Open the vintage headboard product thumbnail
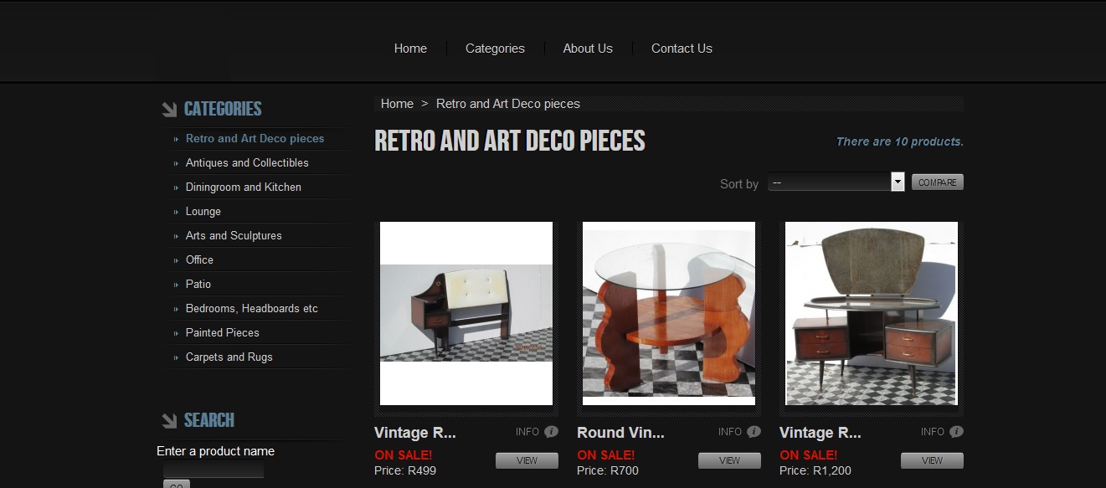This screenshot has height=488, width=1106. [466, 313]
